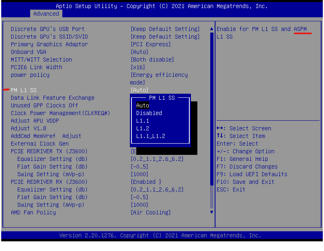Choose Disabled in PM L1 SS popup
The image size is (324, 251).
[x=149, y=113]
